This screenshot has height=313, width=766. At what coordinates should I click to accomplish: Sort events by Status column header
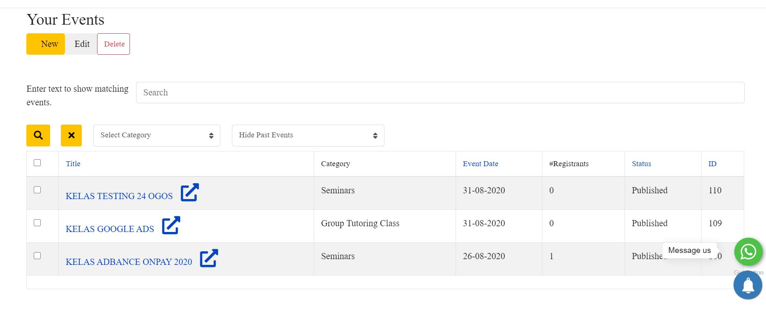(641, 164)
